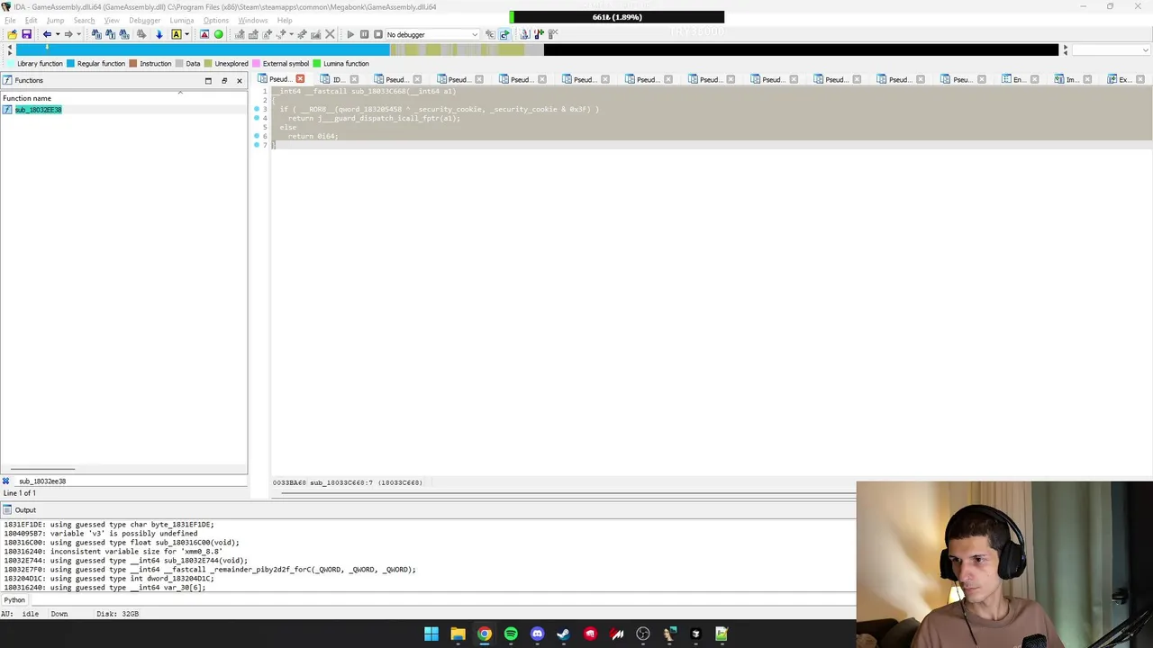Close the Functions panel
Viewport: 1153px width, 648px height.
(240, 80)
